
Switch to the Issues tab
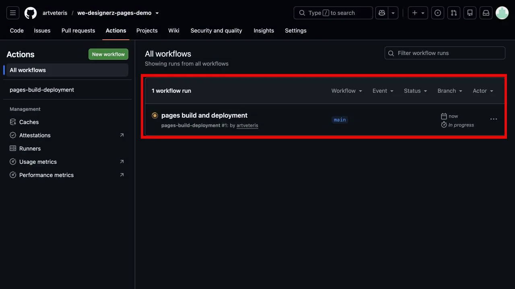coord(42,31)
